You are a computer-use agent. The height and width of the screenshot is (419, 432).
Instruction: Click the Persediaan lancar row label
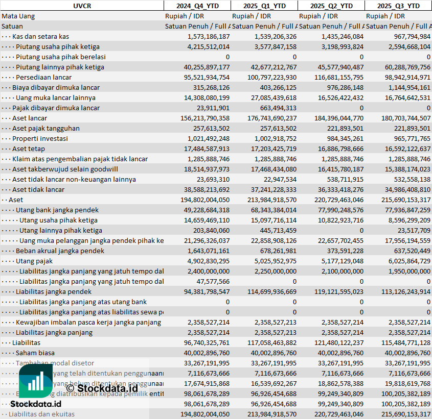pos(43,77)
